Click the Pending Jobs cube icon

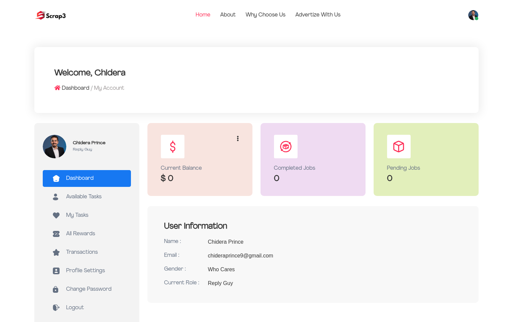(x=399, y=147)
